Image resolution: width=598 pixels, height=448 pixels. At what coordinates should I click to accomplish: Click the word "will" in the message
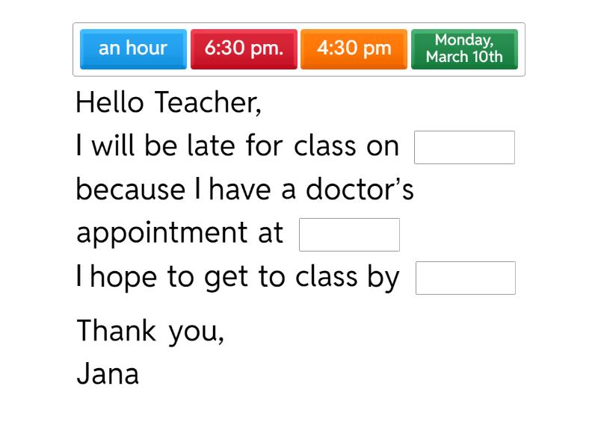point(114,146)
